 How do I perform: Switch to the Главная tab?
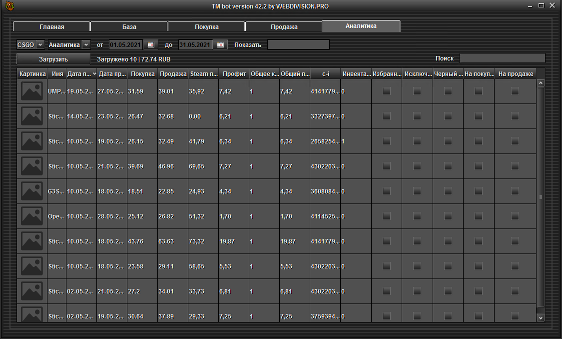point(51,26)
